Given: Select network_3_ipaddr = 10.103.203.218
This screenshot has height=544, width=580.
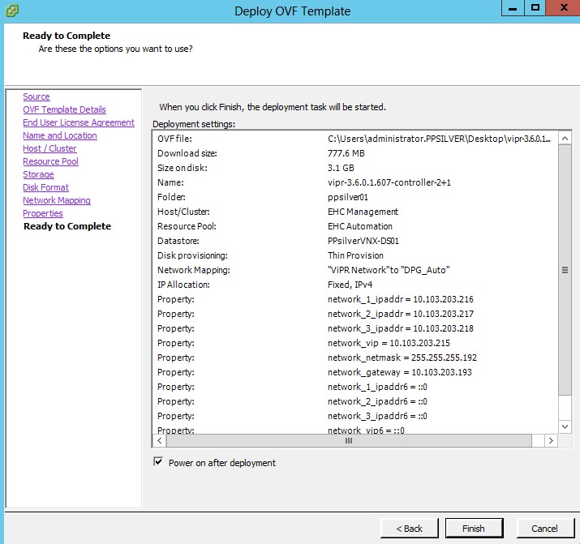Looking at the screenshot, I should pyautogui.click(x=401, y=328).
